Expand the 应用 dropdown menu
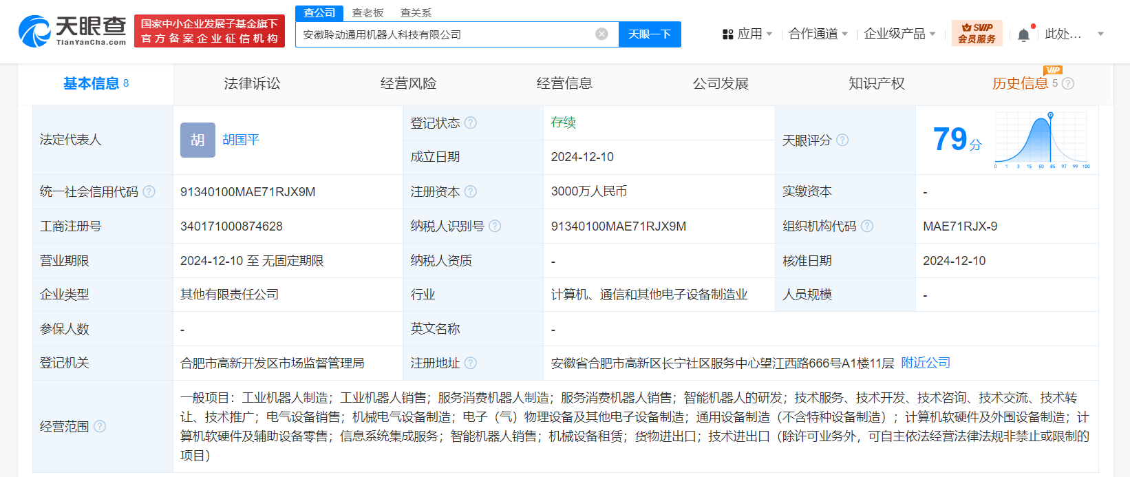1130x477 pixels. [x=769, y=34]
